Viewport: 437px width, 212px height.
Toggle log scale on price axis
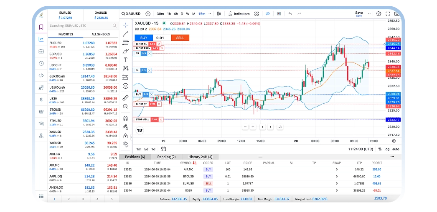387,149
